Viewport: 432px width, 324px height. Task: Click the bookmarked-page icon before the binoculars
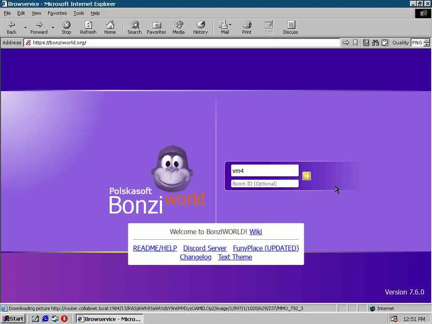(x=366, y=43)
